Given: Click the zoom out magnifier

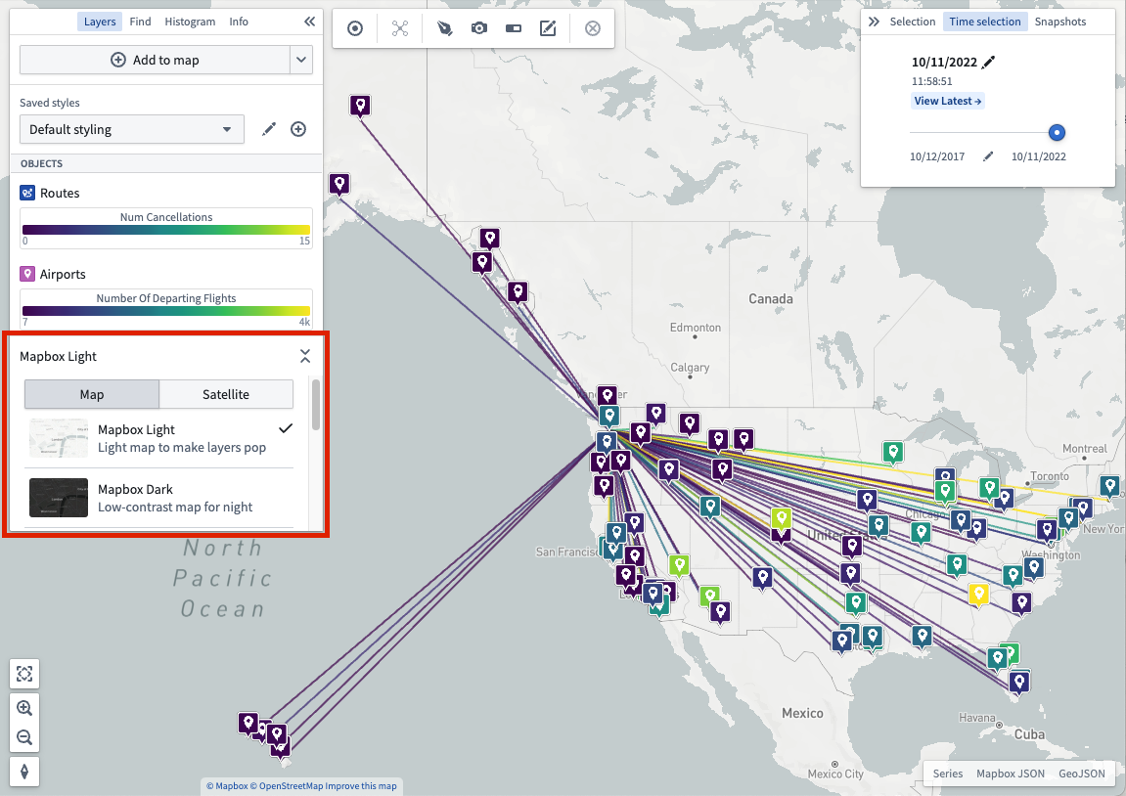Looking at the screenshot, I should coord(24,738).
